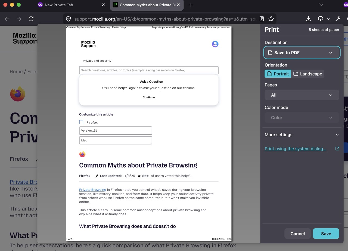348x251 pixels.
Task: Open the dropdown arrow beside the profiler icon
Action: pos(328,19)
